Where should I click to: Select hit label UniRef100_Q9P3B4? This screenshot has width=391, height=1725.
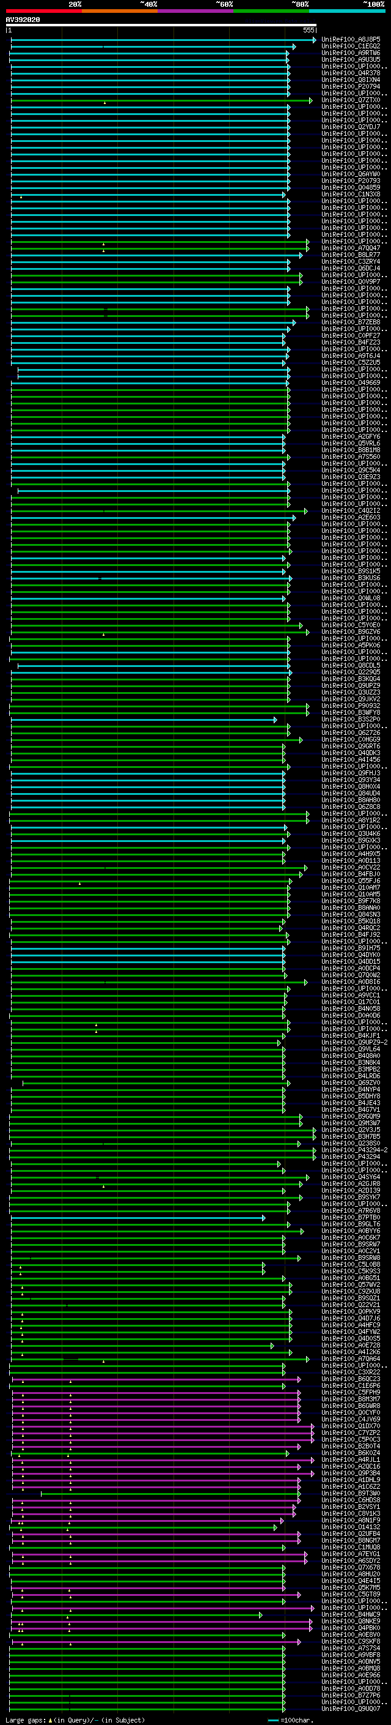(x=351, y=1472)
